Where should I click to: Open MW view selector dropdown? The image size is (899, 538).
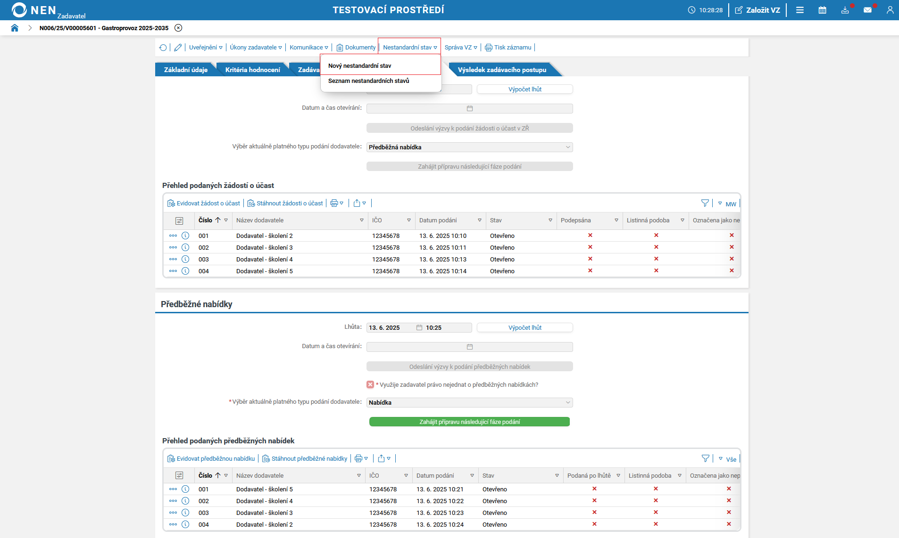727,204
